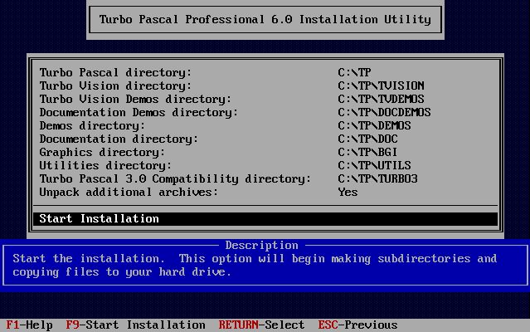
Task: Select the Start Installation menu entry
Action: coord(265,219)
